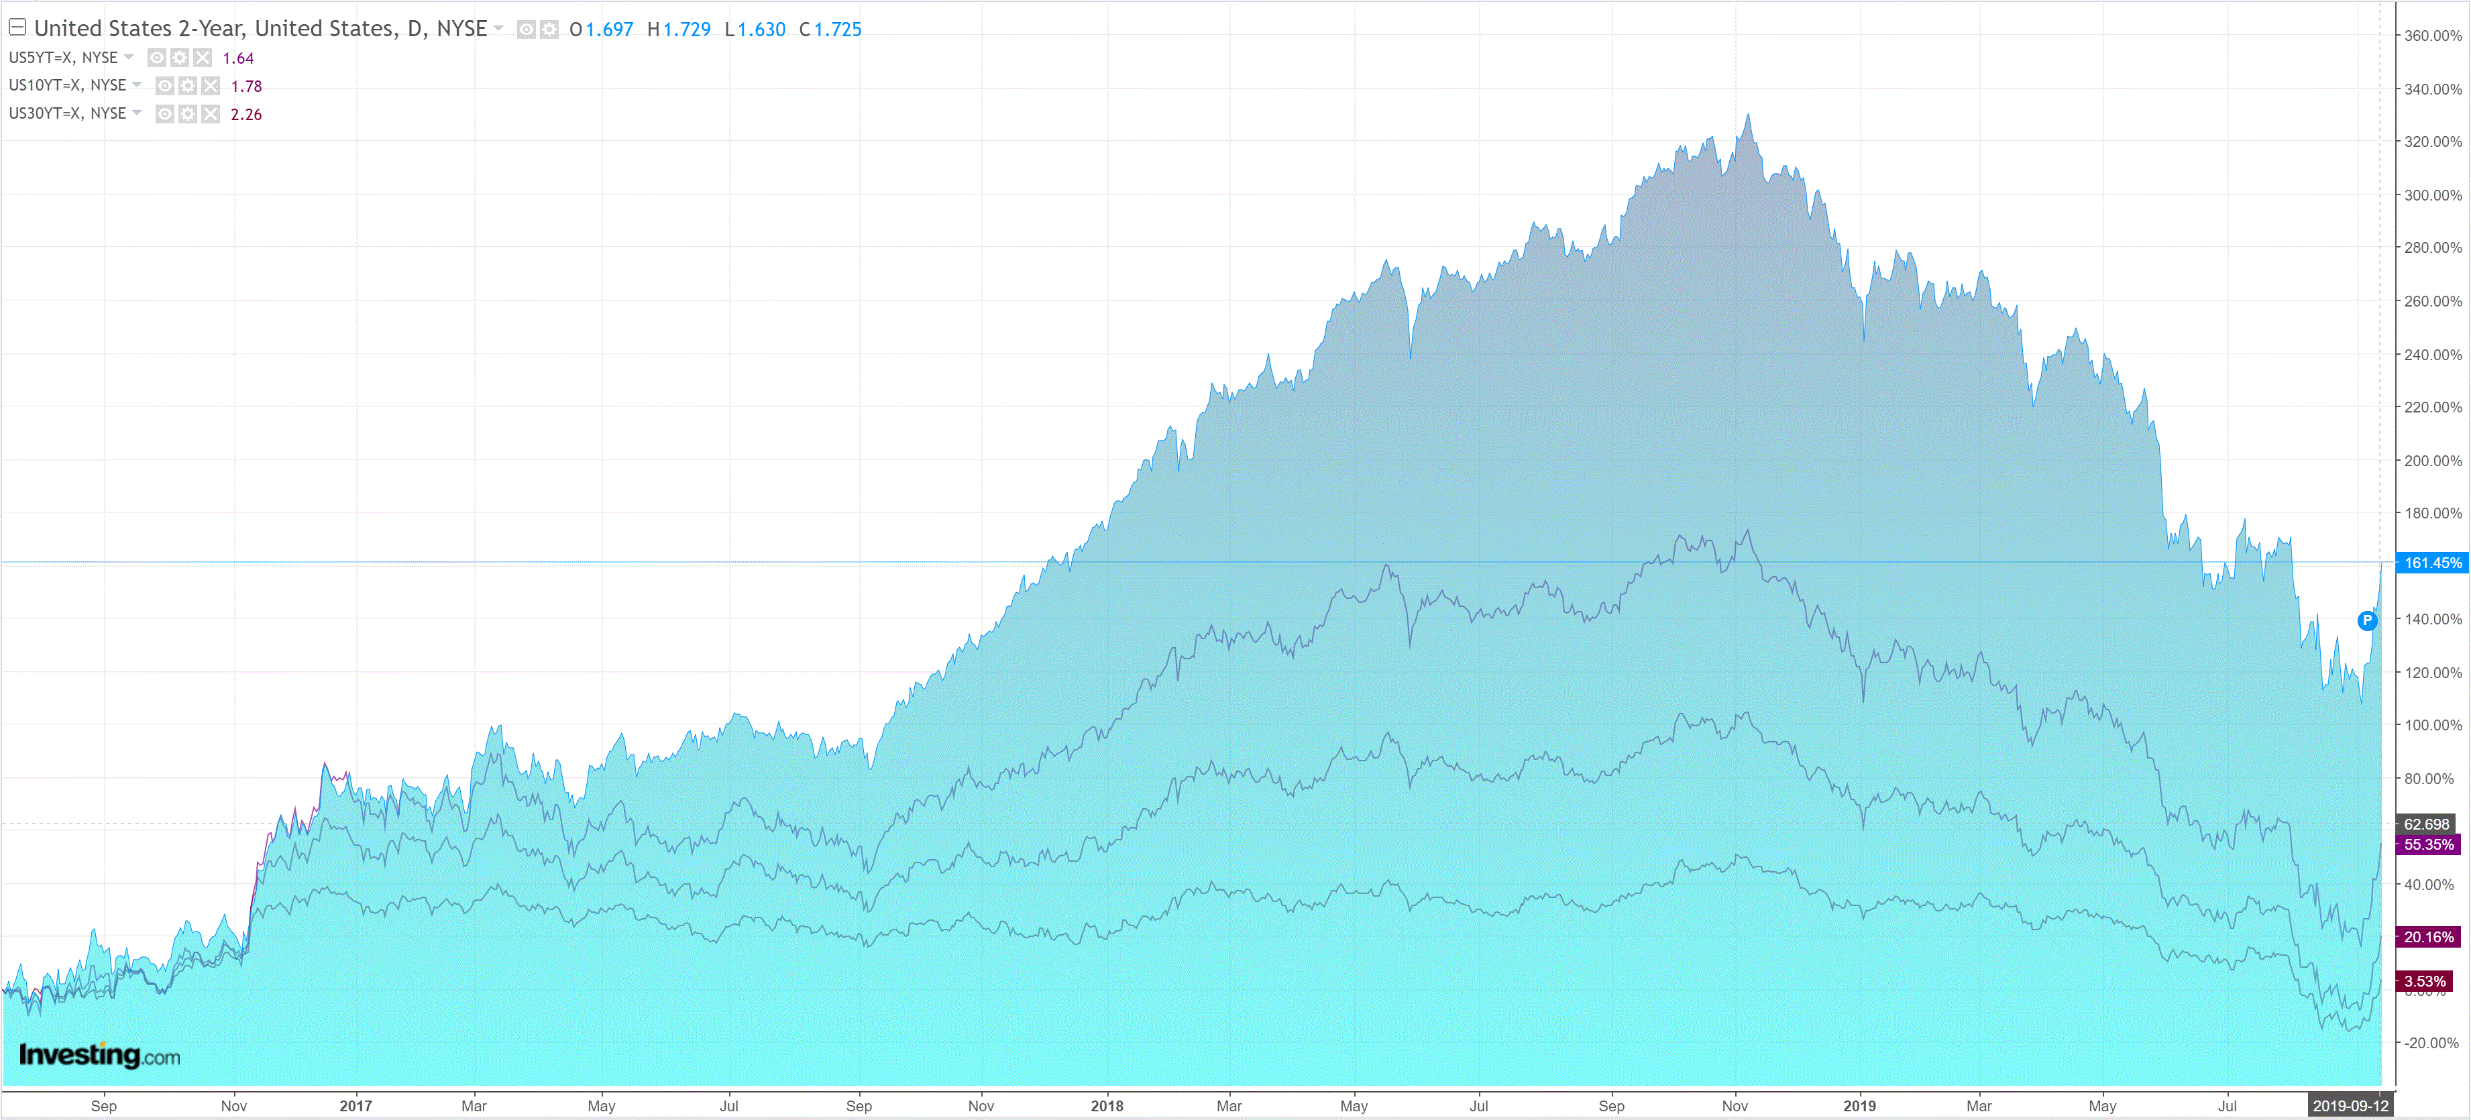Click the 2019-09-12 date label on the time axis

coord(2349,1106)
